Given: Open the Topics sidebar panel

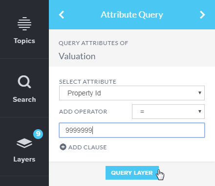Looking at the screenshot, I should 24,29.
